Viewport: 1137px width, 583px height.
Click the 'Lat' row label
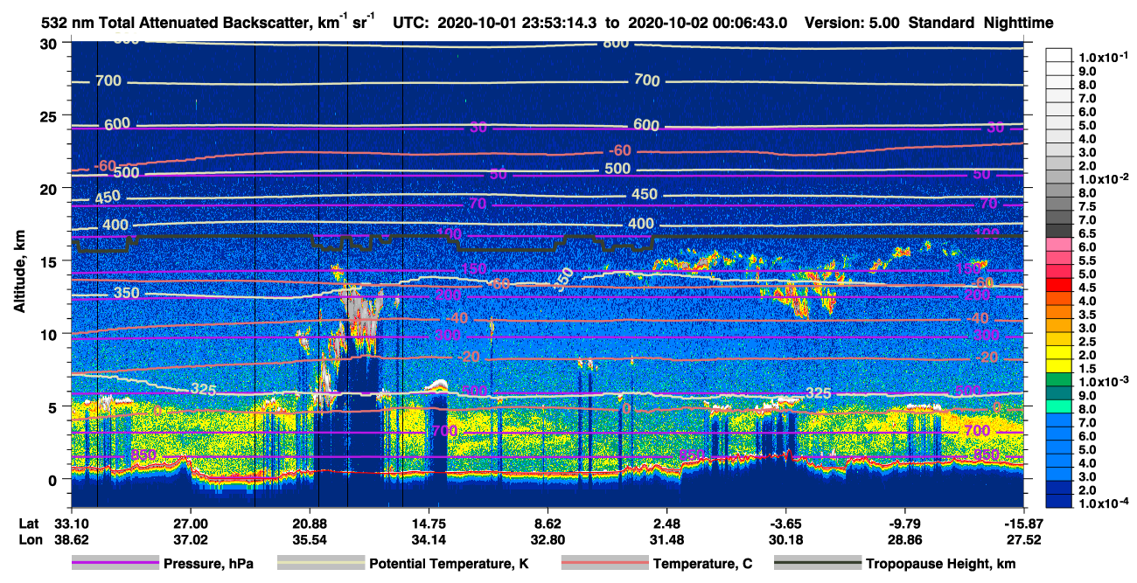click(x=28, y=523)
